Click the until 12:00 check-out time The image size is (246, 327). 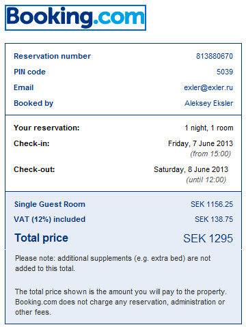(206, 180)
